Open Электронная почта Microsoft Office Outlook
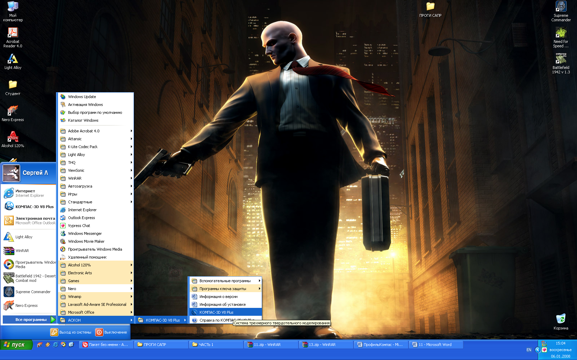Viewport: 577px width, 360px height. point(29,220)
